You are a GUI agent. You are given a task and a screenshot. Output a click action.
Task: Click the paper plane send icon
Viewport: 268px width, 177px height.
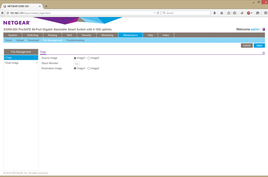coord(242,13)
